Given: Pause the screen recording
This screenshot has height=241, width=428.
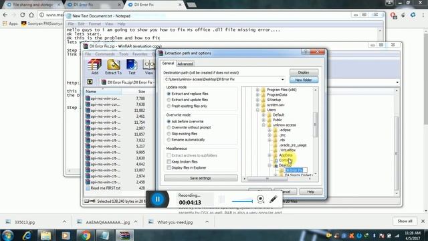Looking at the screenshot, I should [158, 199].
